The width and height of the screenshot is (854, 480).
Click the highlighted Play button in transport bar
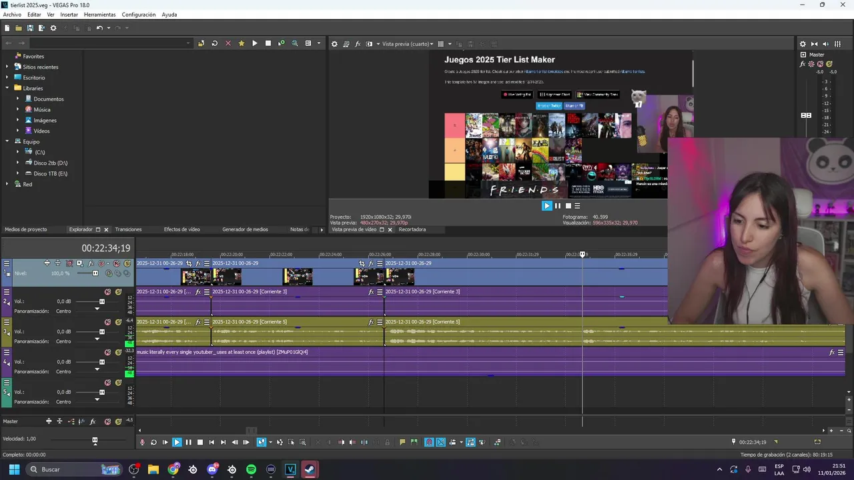[x=177, y=442]
